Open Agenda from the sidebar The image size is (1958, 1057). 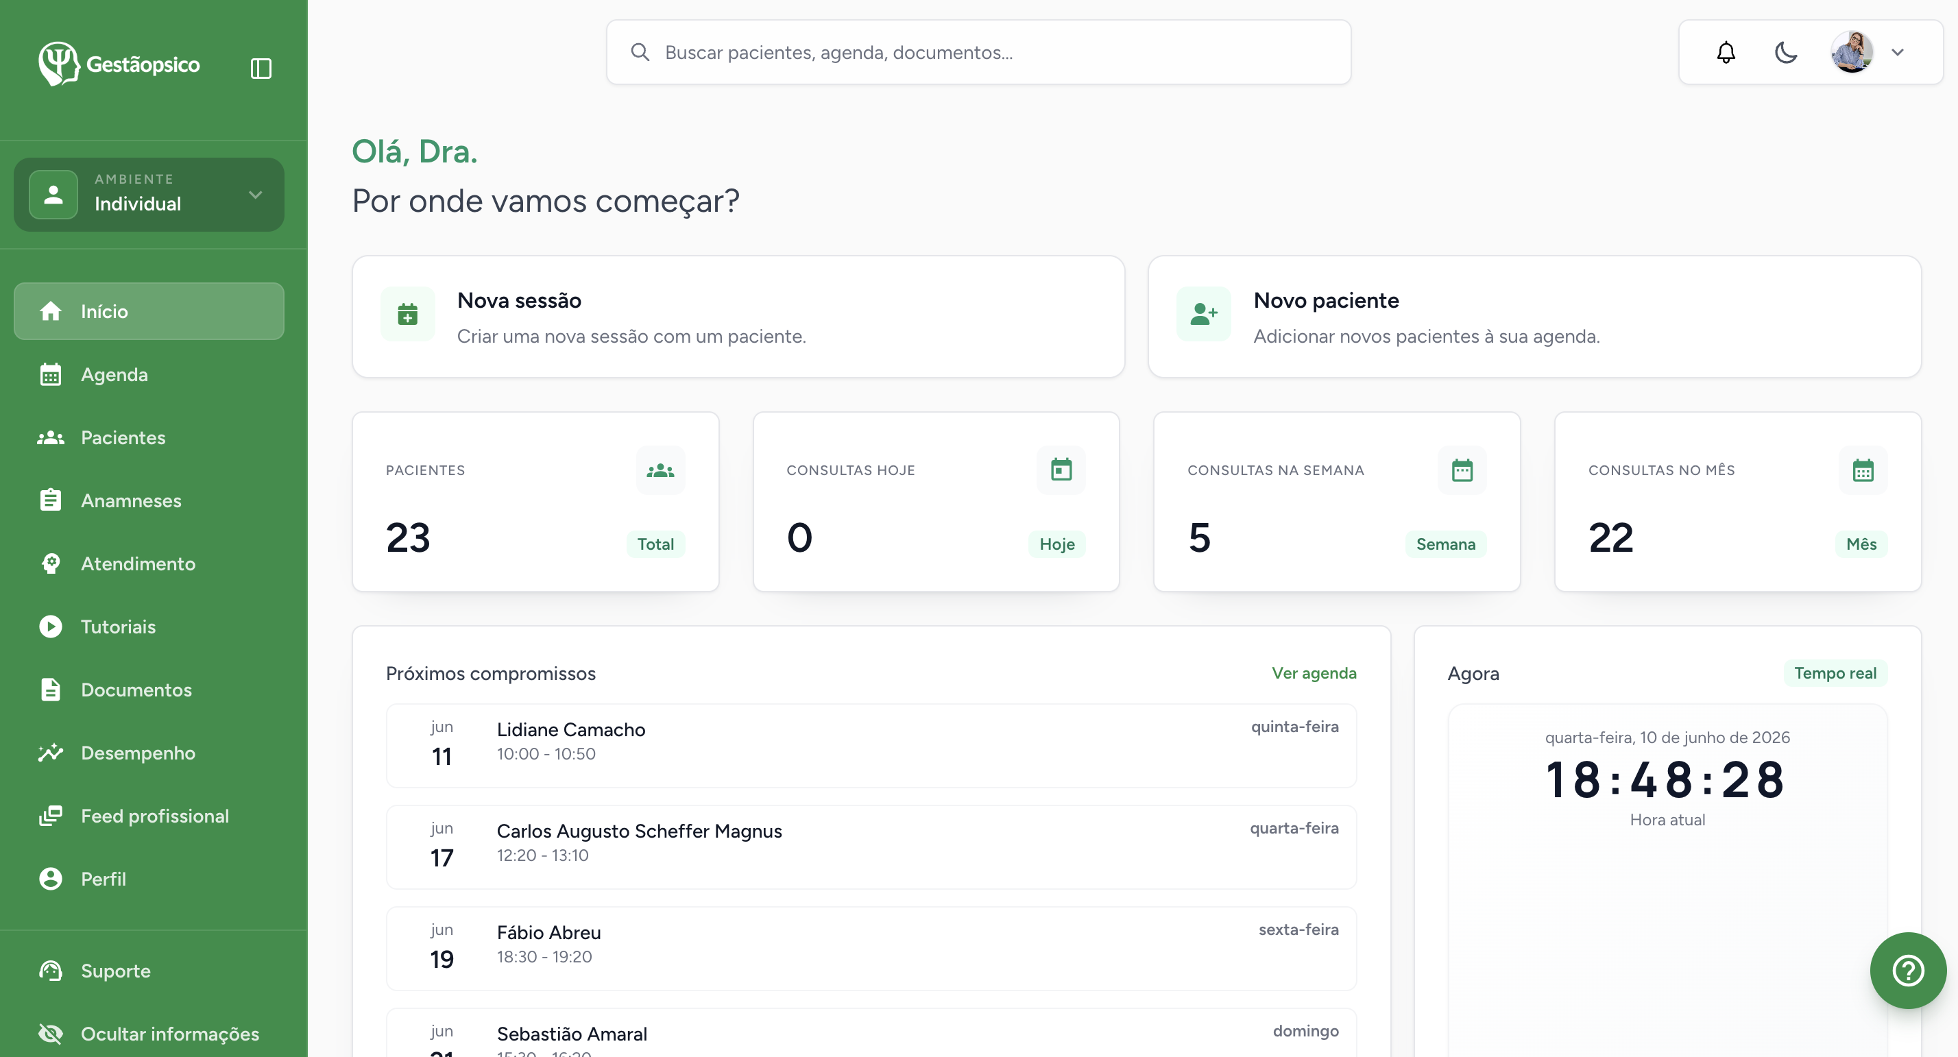pyautogui.click(x=149, y=375)
